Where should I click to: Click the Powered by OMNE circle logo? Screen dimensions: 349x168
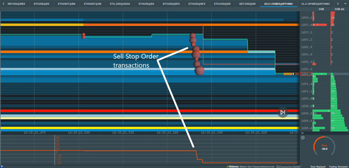click(278, 167)
